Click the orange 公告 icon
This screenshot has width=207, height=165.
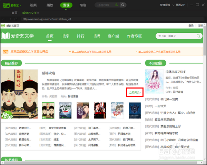pos(6,52)
